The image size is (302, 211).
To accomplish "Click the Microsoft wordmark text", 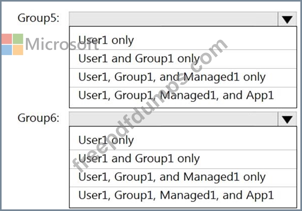I will tap(62, 45).
